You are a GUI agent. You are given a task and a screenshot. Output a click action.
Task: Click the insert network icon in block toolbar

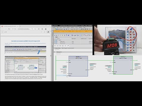(x=55, y=35)
